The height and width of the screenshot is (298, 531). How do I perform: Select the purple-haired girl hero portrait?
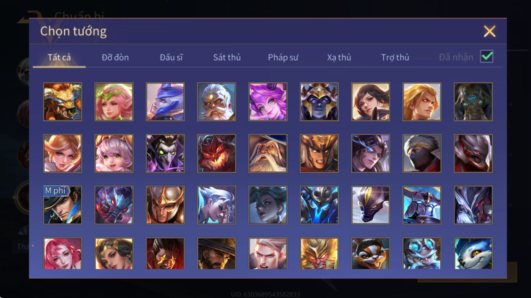(268, 102)
